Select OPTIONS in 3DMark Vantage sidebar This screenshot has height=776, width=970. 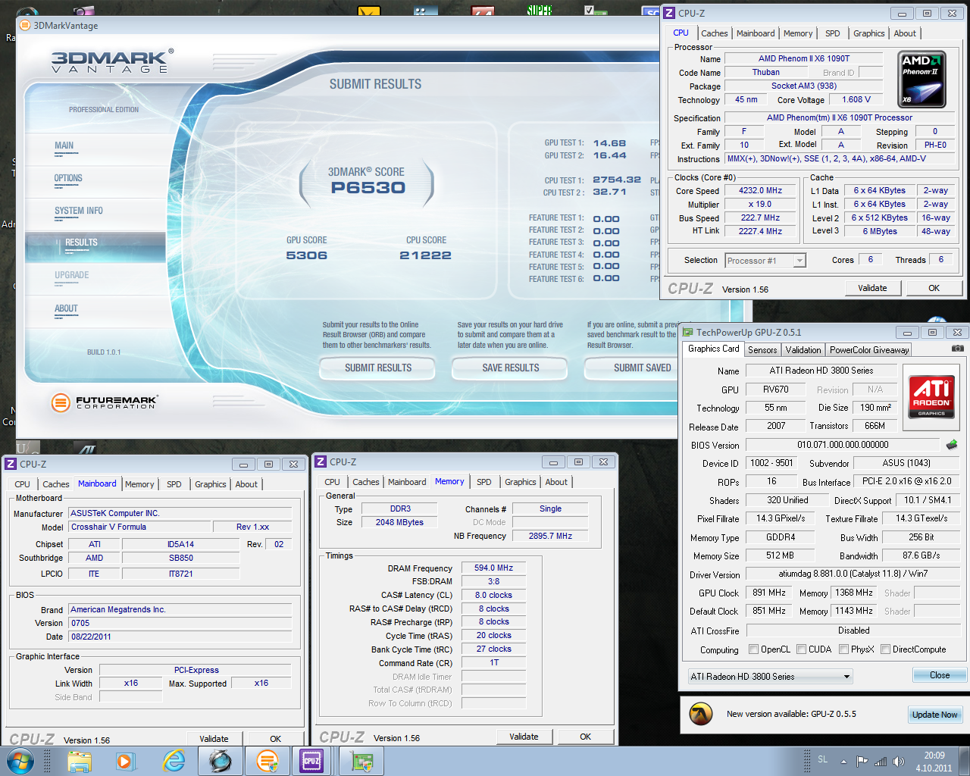click(x=68, y=179)
